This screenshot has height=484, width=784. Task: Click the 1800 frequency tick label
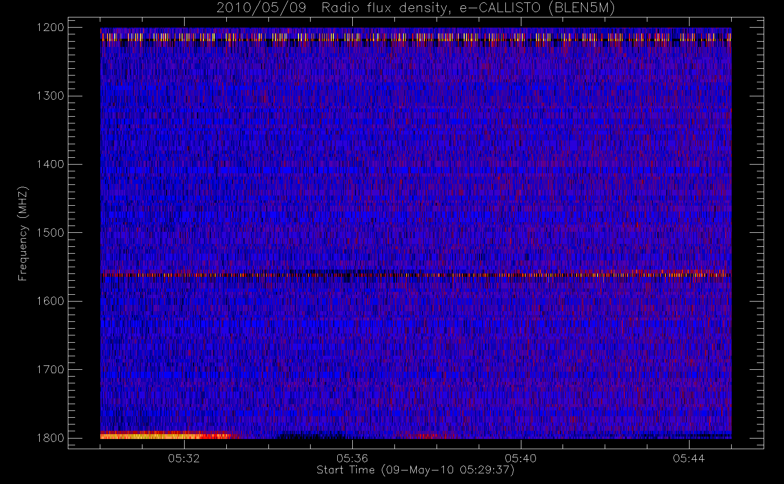50,438
